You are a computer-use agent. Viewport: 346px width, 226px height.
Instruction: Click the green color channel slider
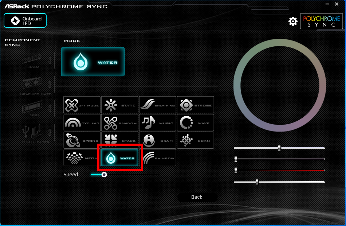tap(279, 159)
